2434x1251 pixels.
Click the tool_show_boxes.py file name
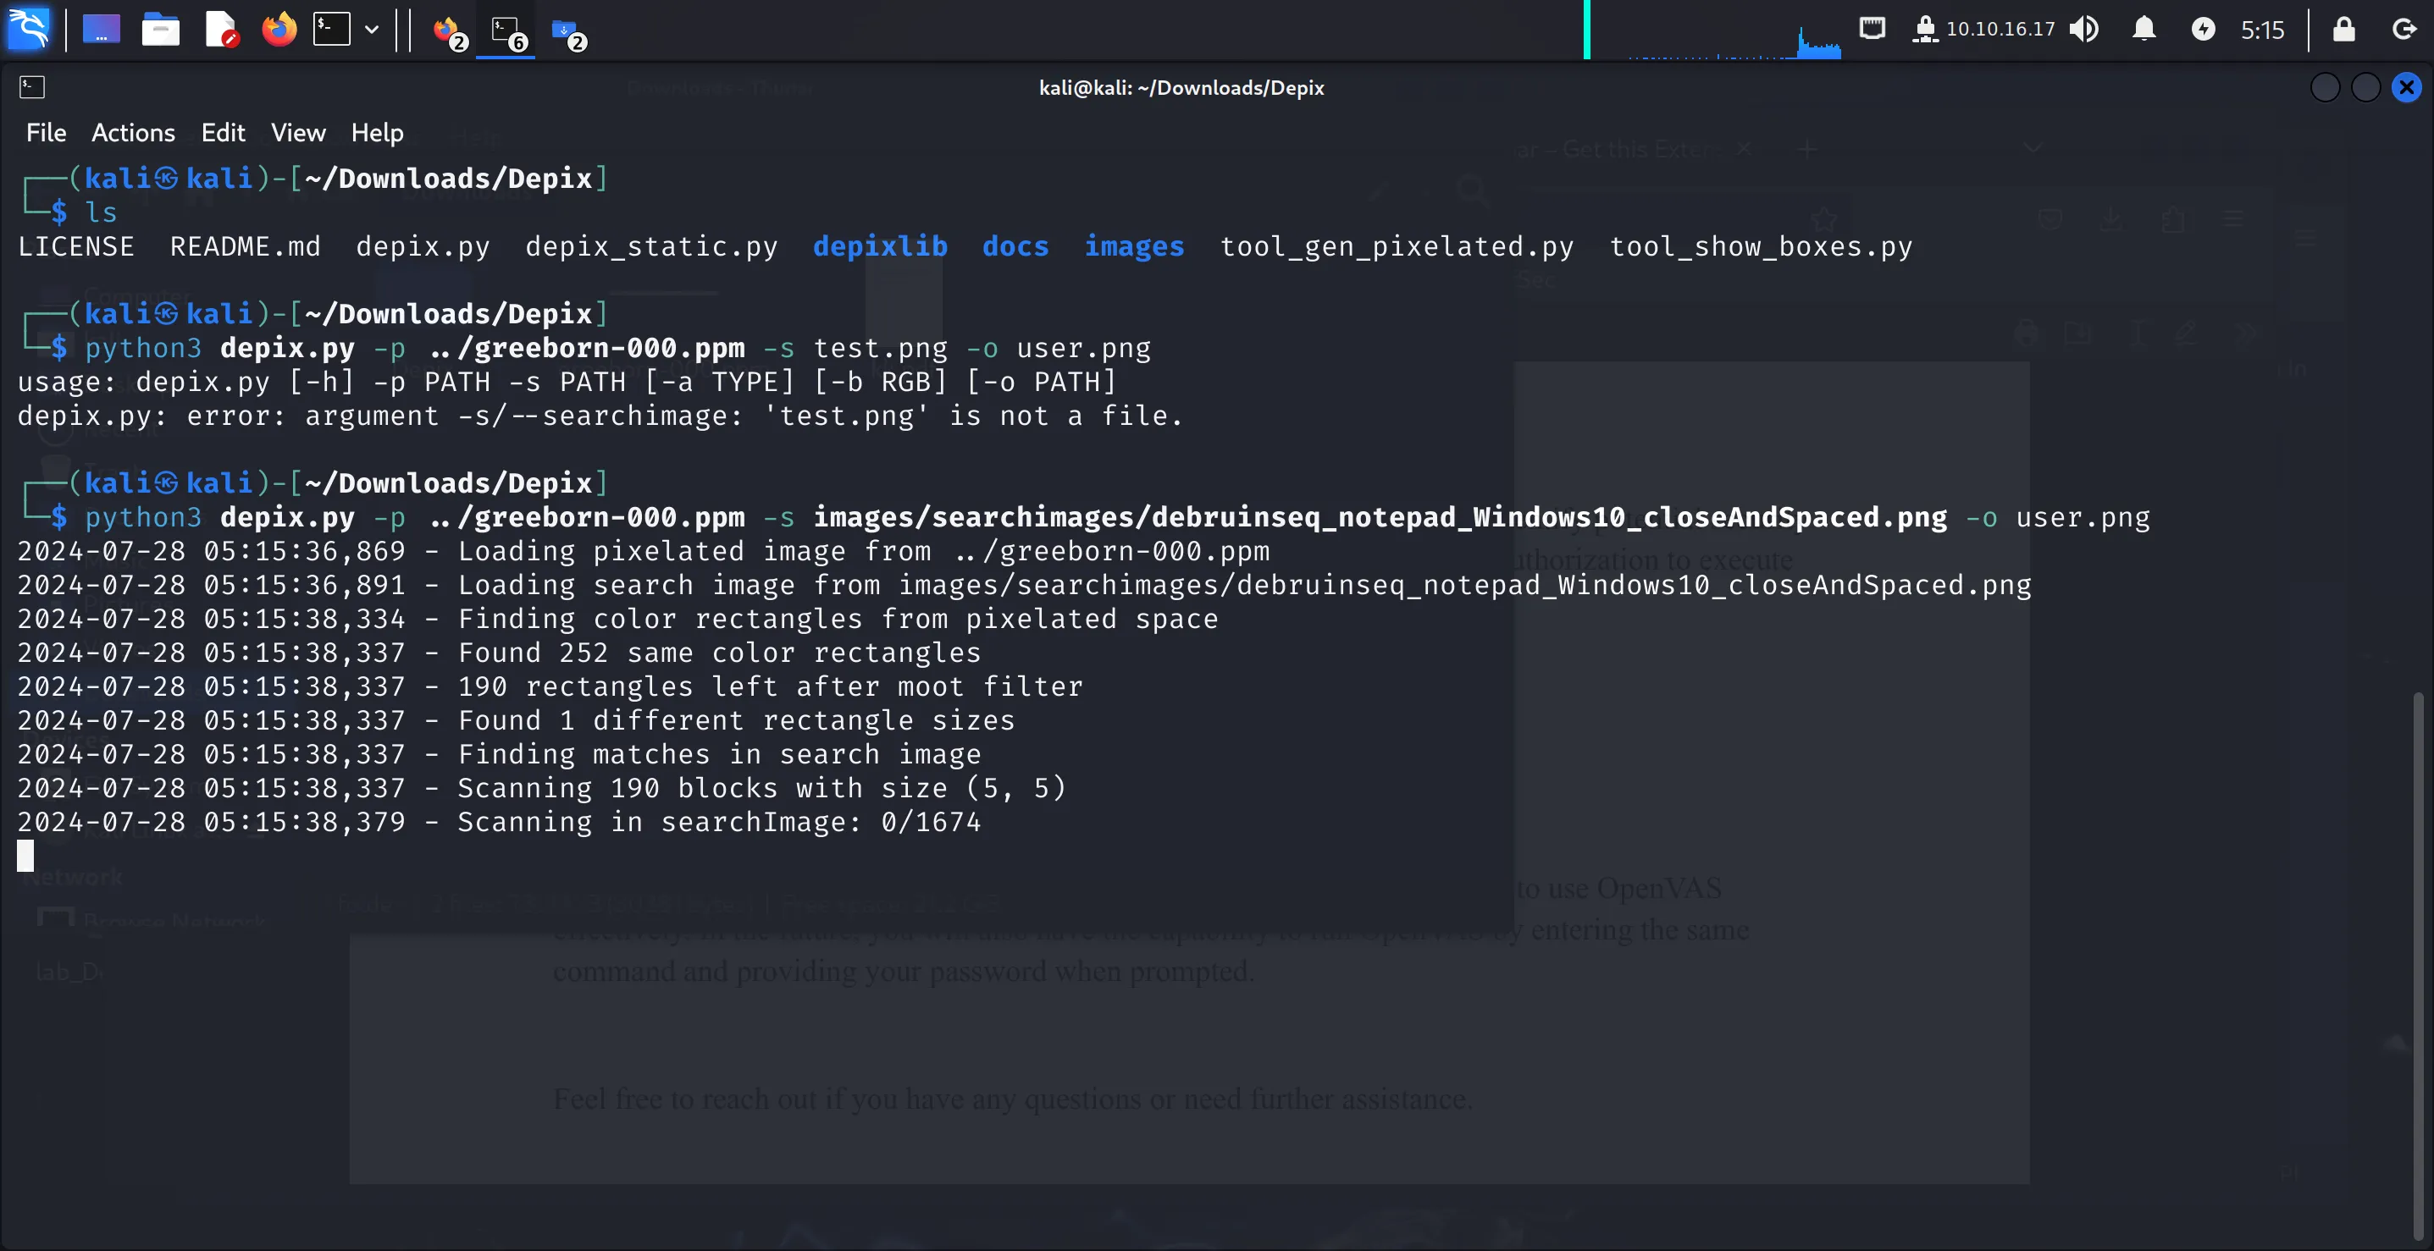coord(1761,246)
